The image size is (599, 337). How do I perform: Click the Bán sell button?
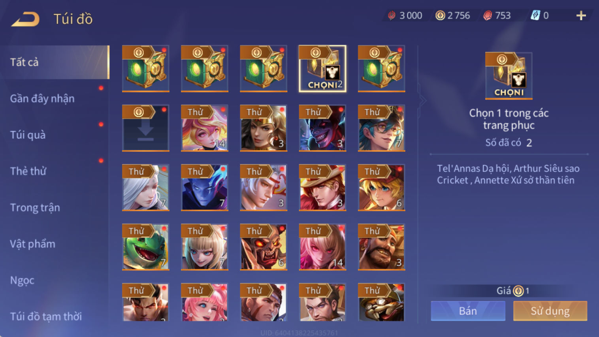pos(468,311)
